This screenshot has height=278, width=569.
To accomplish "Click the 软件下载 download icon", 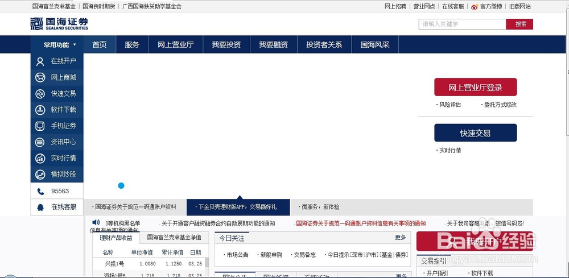I will tap(40, 110).
